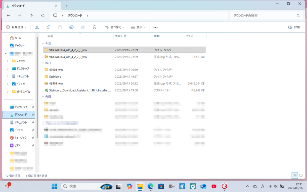Click the Delete trash can icon
Image resolution: width=307 pixels, height=192 pixels.
click(94, 27)
